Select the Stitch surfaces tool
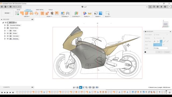The image size is (172, 97). pyautogui.click(x=42, y=13)
